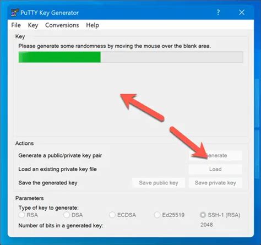Click the Generate button
The width and height of the screenshot is (261, 245).
(x=215, y=155)
